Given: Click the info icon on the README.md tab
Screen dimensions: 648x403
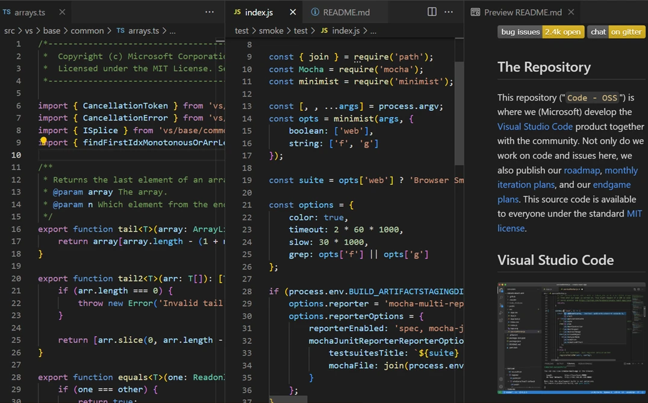Looking at the screenshot, I should coord(314,11).
